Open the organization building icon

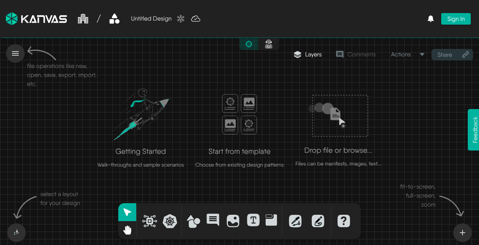coord(83,19)
